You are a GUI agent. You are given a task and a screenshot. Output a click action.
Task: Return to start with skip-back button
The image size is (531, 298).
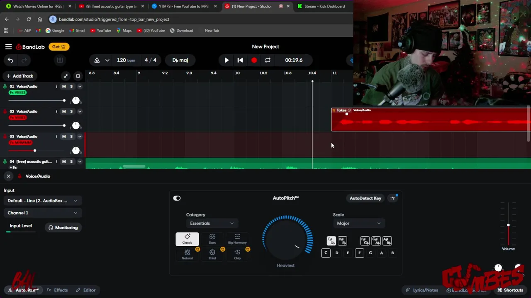240,60
